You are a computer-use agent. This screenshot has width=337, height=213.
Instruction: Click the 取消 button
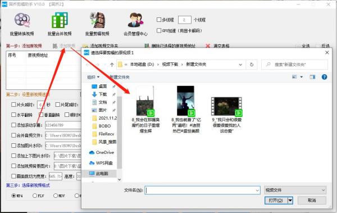pos(312,200)
